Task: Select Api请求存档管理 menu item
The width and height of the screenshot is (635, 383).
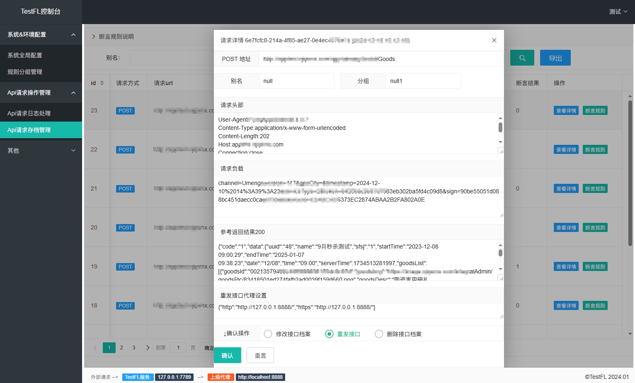Action: pos(41,130)
